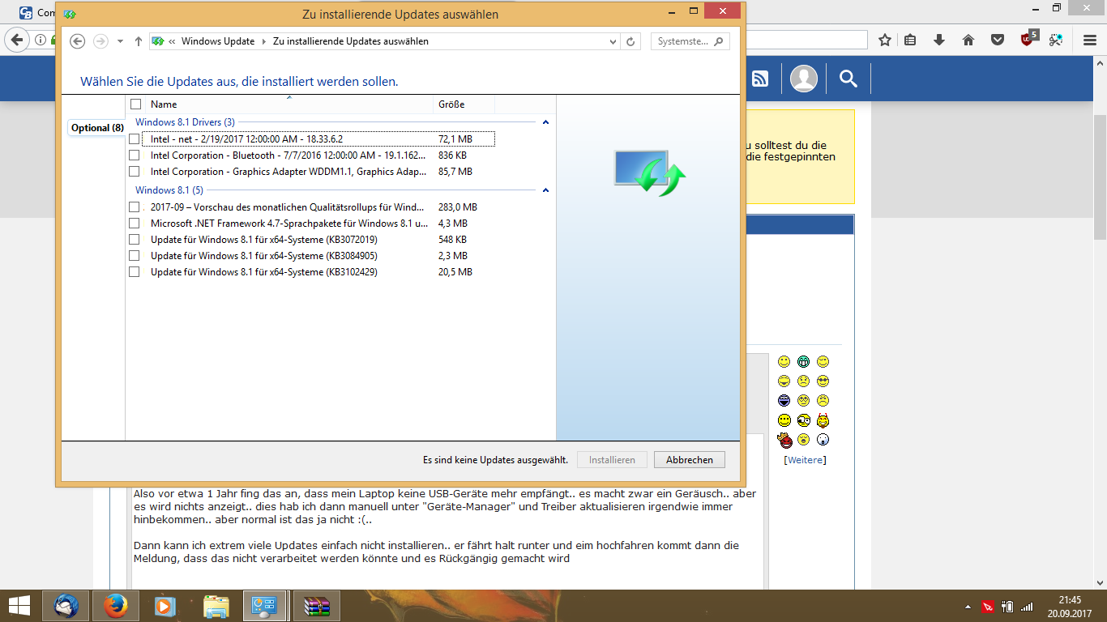Check the KB3072019 update
The image size is (1107, 622).
pyautogui.click(x=135, y=240)
